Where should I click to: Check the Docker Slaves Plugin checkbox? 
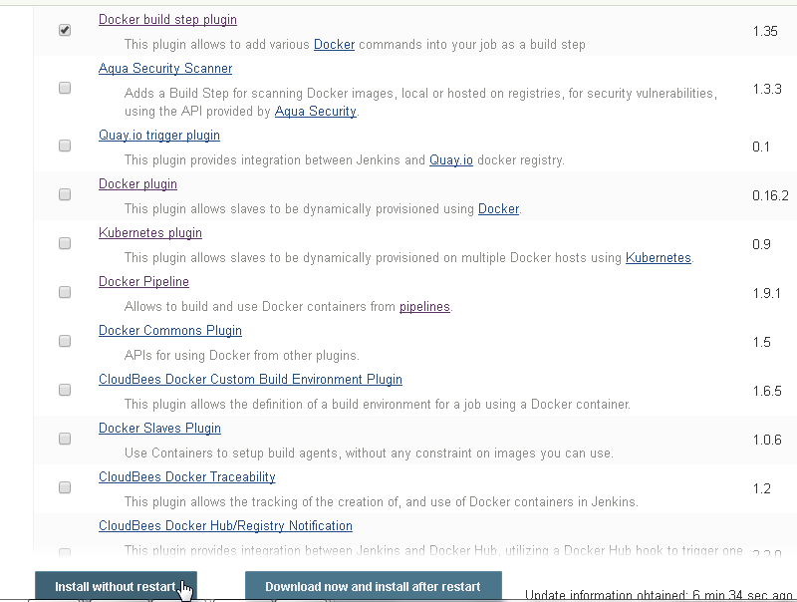[x=65, y=439]
